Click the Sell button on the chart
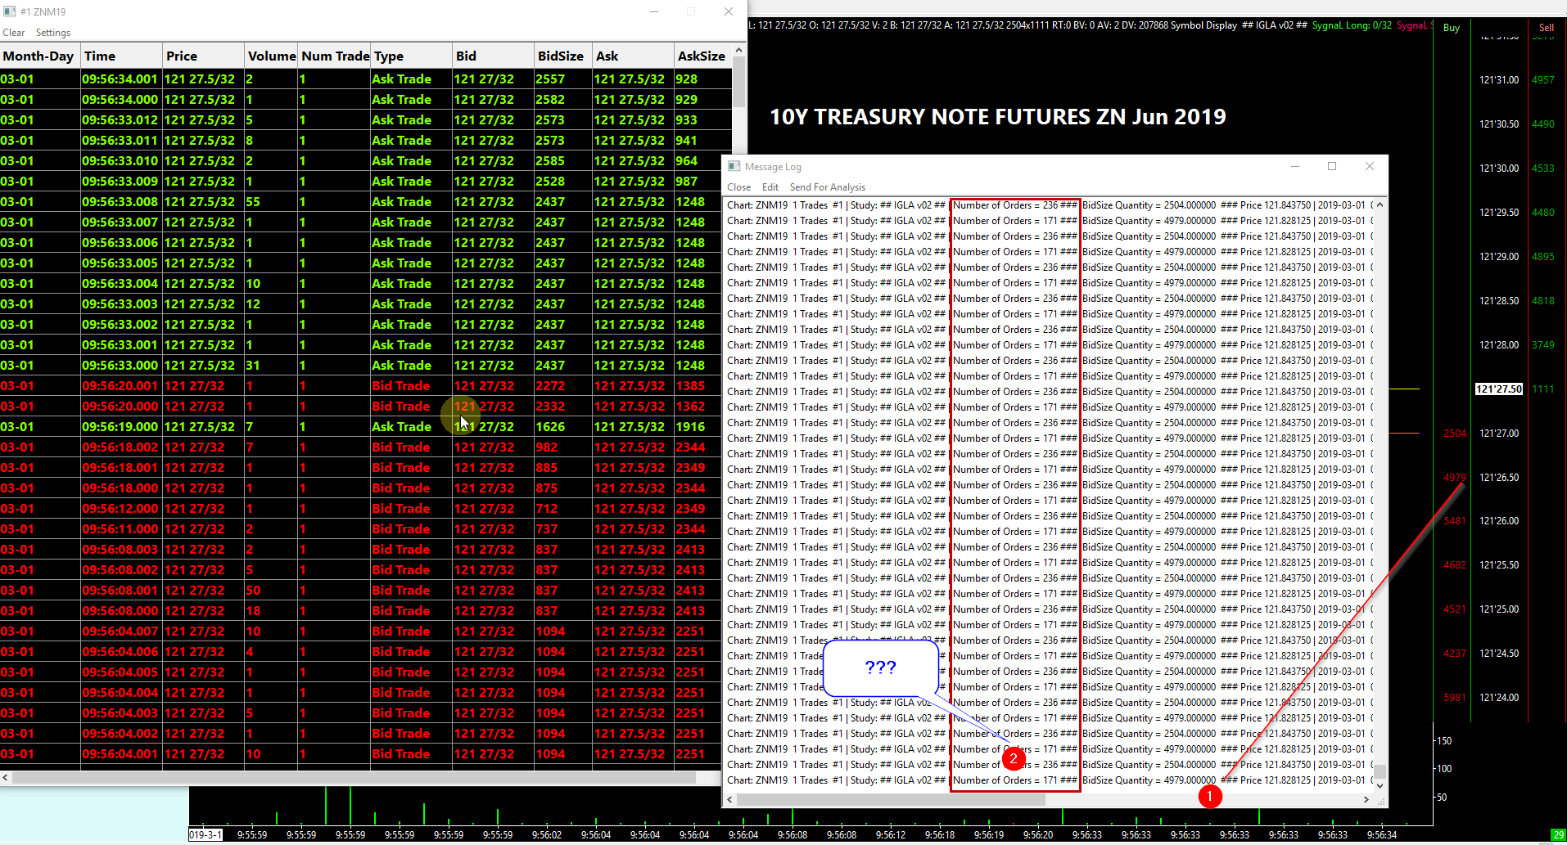This screenshot has width=1567, height=845. coord(1547,28)
